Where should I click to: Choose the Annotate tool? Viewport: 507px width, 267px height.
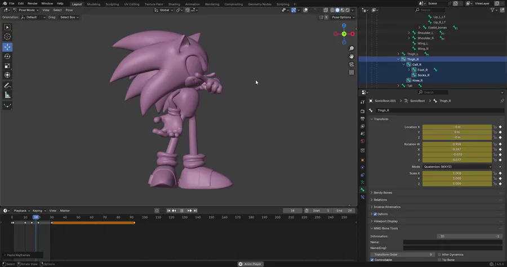[8, 86]
